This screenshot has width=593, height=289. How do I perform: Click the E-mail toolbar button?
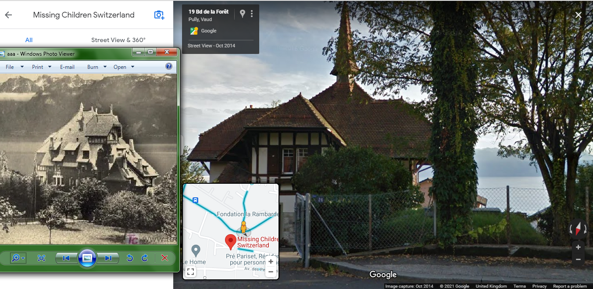coord(67,67)
